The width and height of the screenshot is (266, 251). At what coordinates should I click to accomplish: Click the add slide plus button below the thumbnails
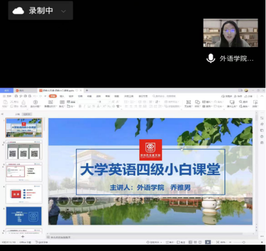tap(23, 236)
